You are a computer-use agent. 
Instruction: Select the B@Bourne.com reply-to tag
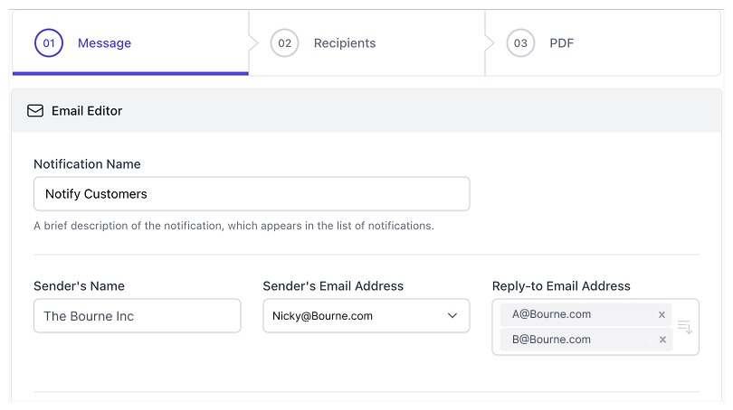pyautogui.click(x=552, y=340)
